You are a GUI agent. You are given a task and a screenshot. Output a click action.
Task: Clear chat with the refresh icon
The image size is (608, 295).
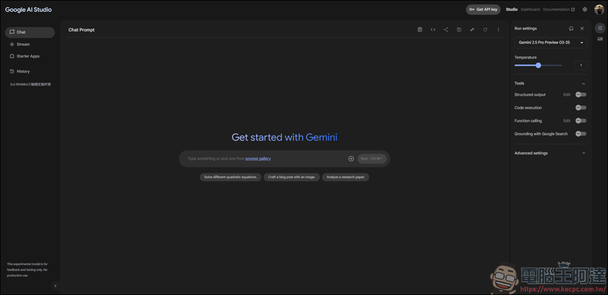click(x=485, y=29)
